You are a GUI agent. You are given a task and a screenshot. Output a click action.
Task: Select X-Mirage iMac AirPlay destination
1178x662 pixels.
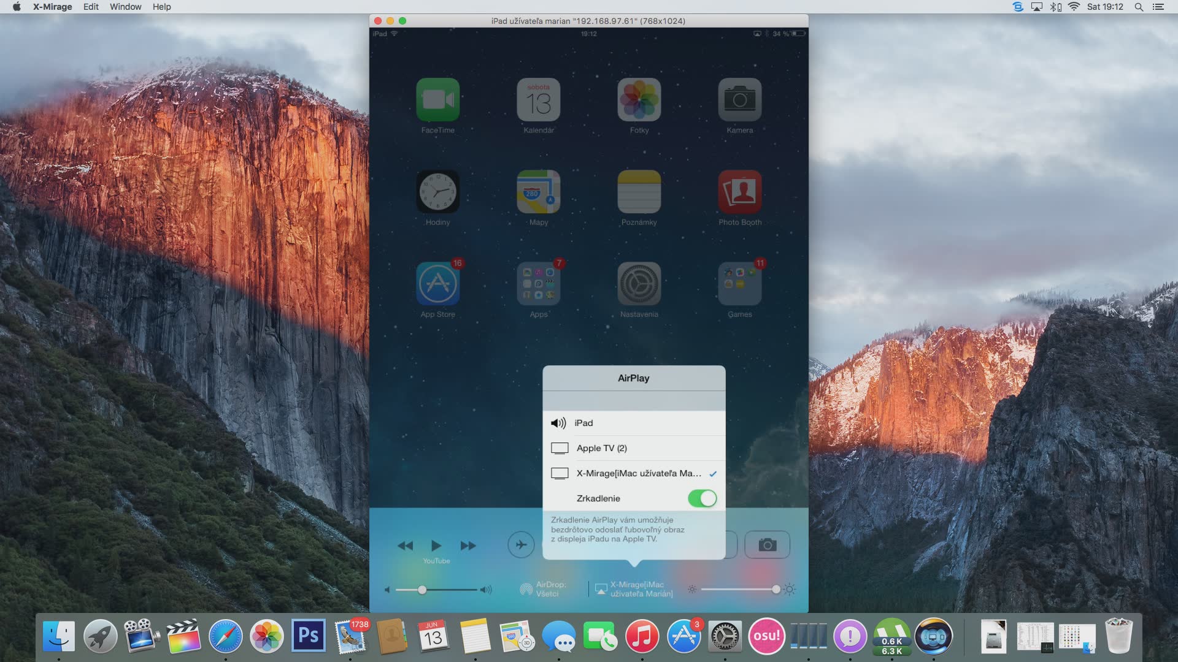pyautogui.click(x=634, y=473)
